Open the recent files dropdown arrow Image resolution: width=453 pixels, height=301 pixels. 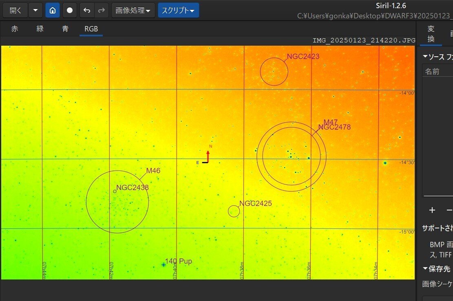(35, 10)
